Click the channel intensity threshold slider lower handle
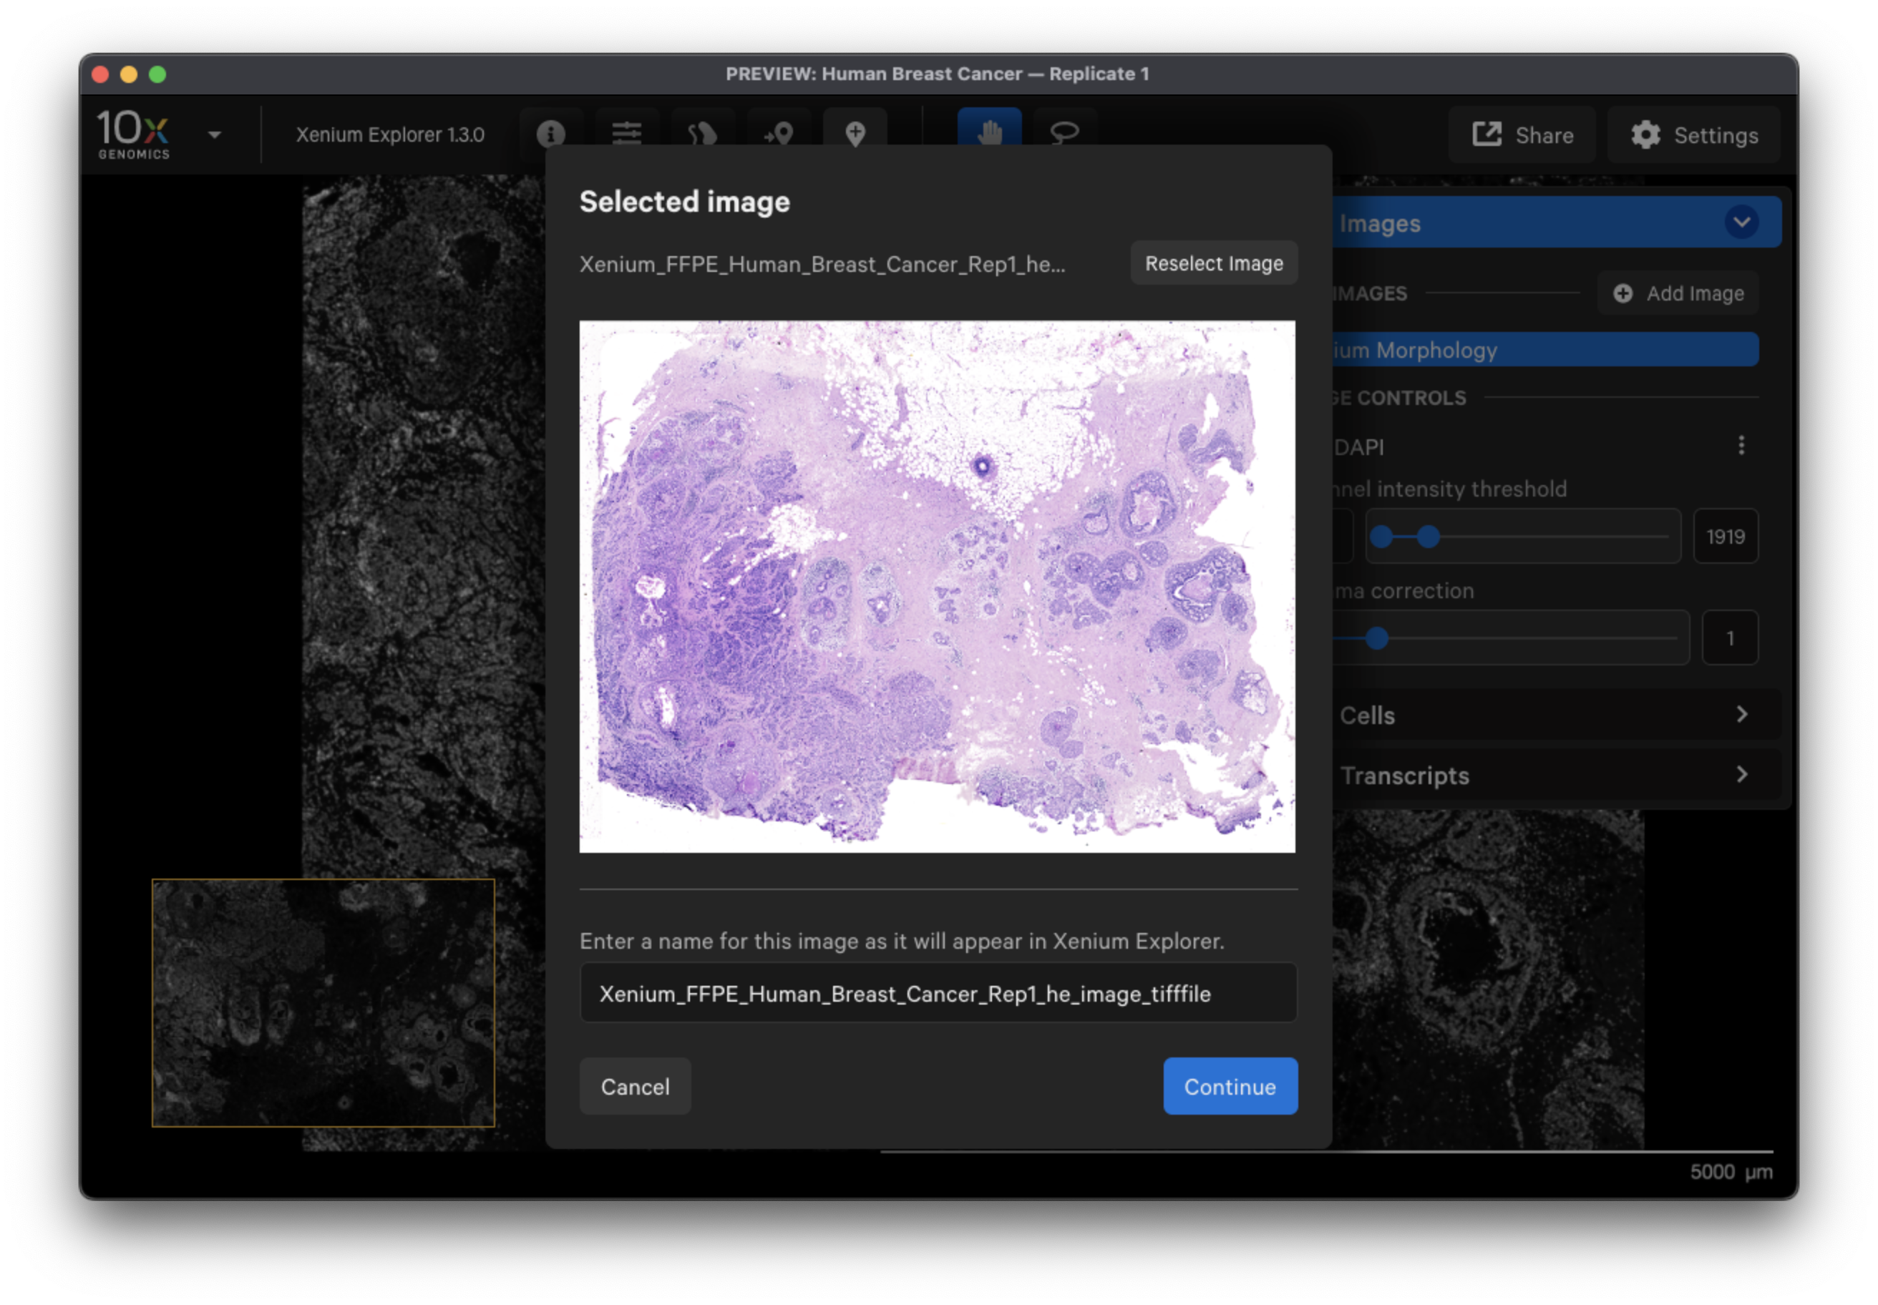This screenshot has width=1878, height=1305. click(x=1381, y=537)
